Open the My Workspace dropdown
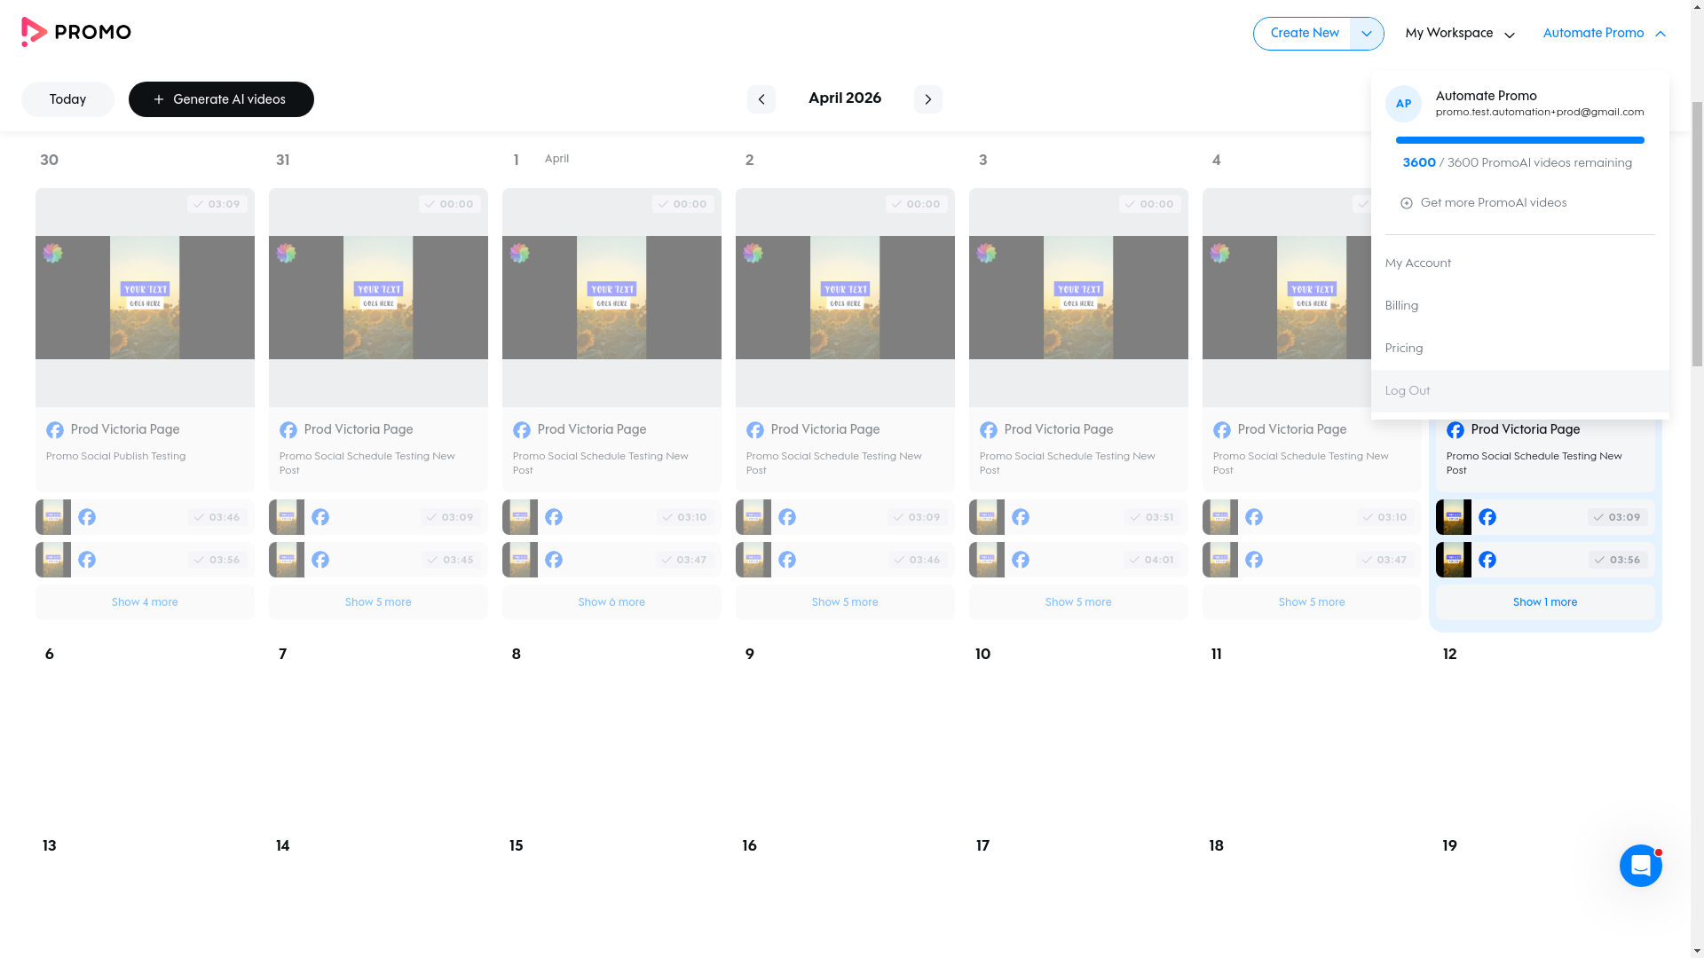 coord(1459,33)
